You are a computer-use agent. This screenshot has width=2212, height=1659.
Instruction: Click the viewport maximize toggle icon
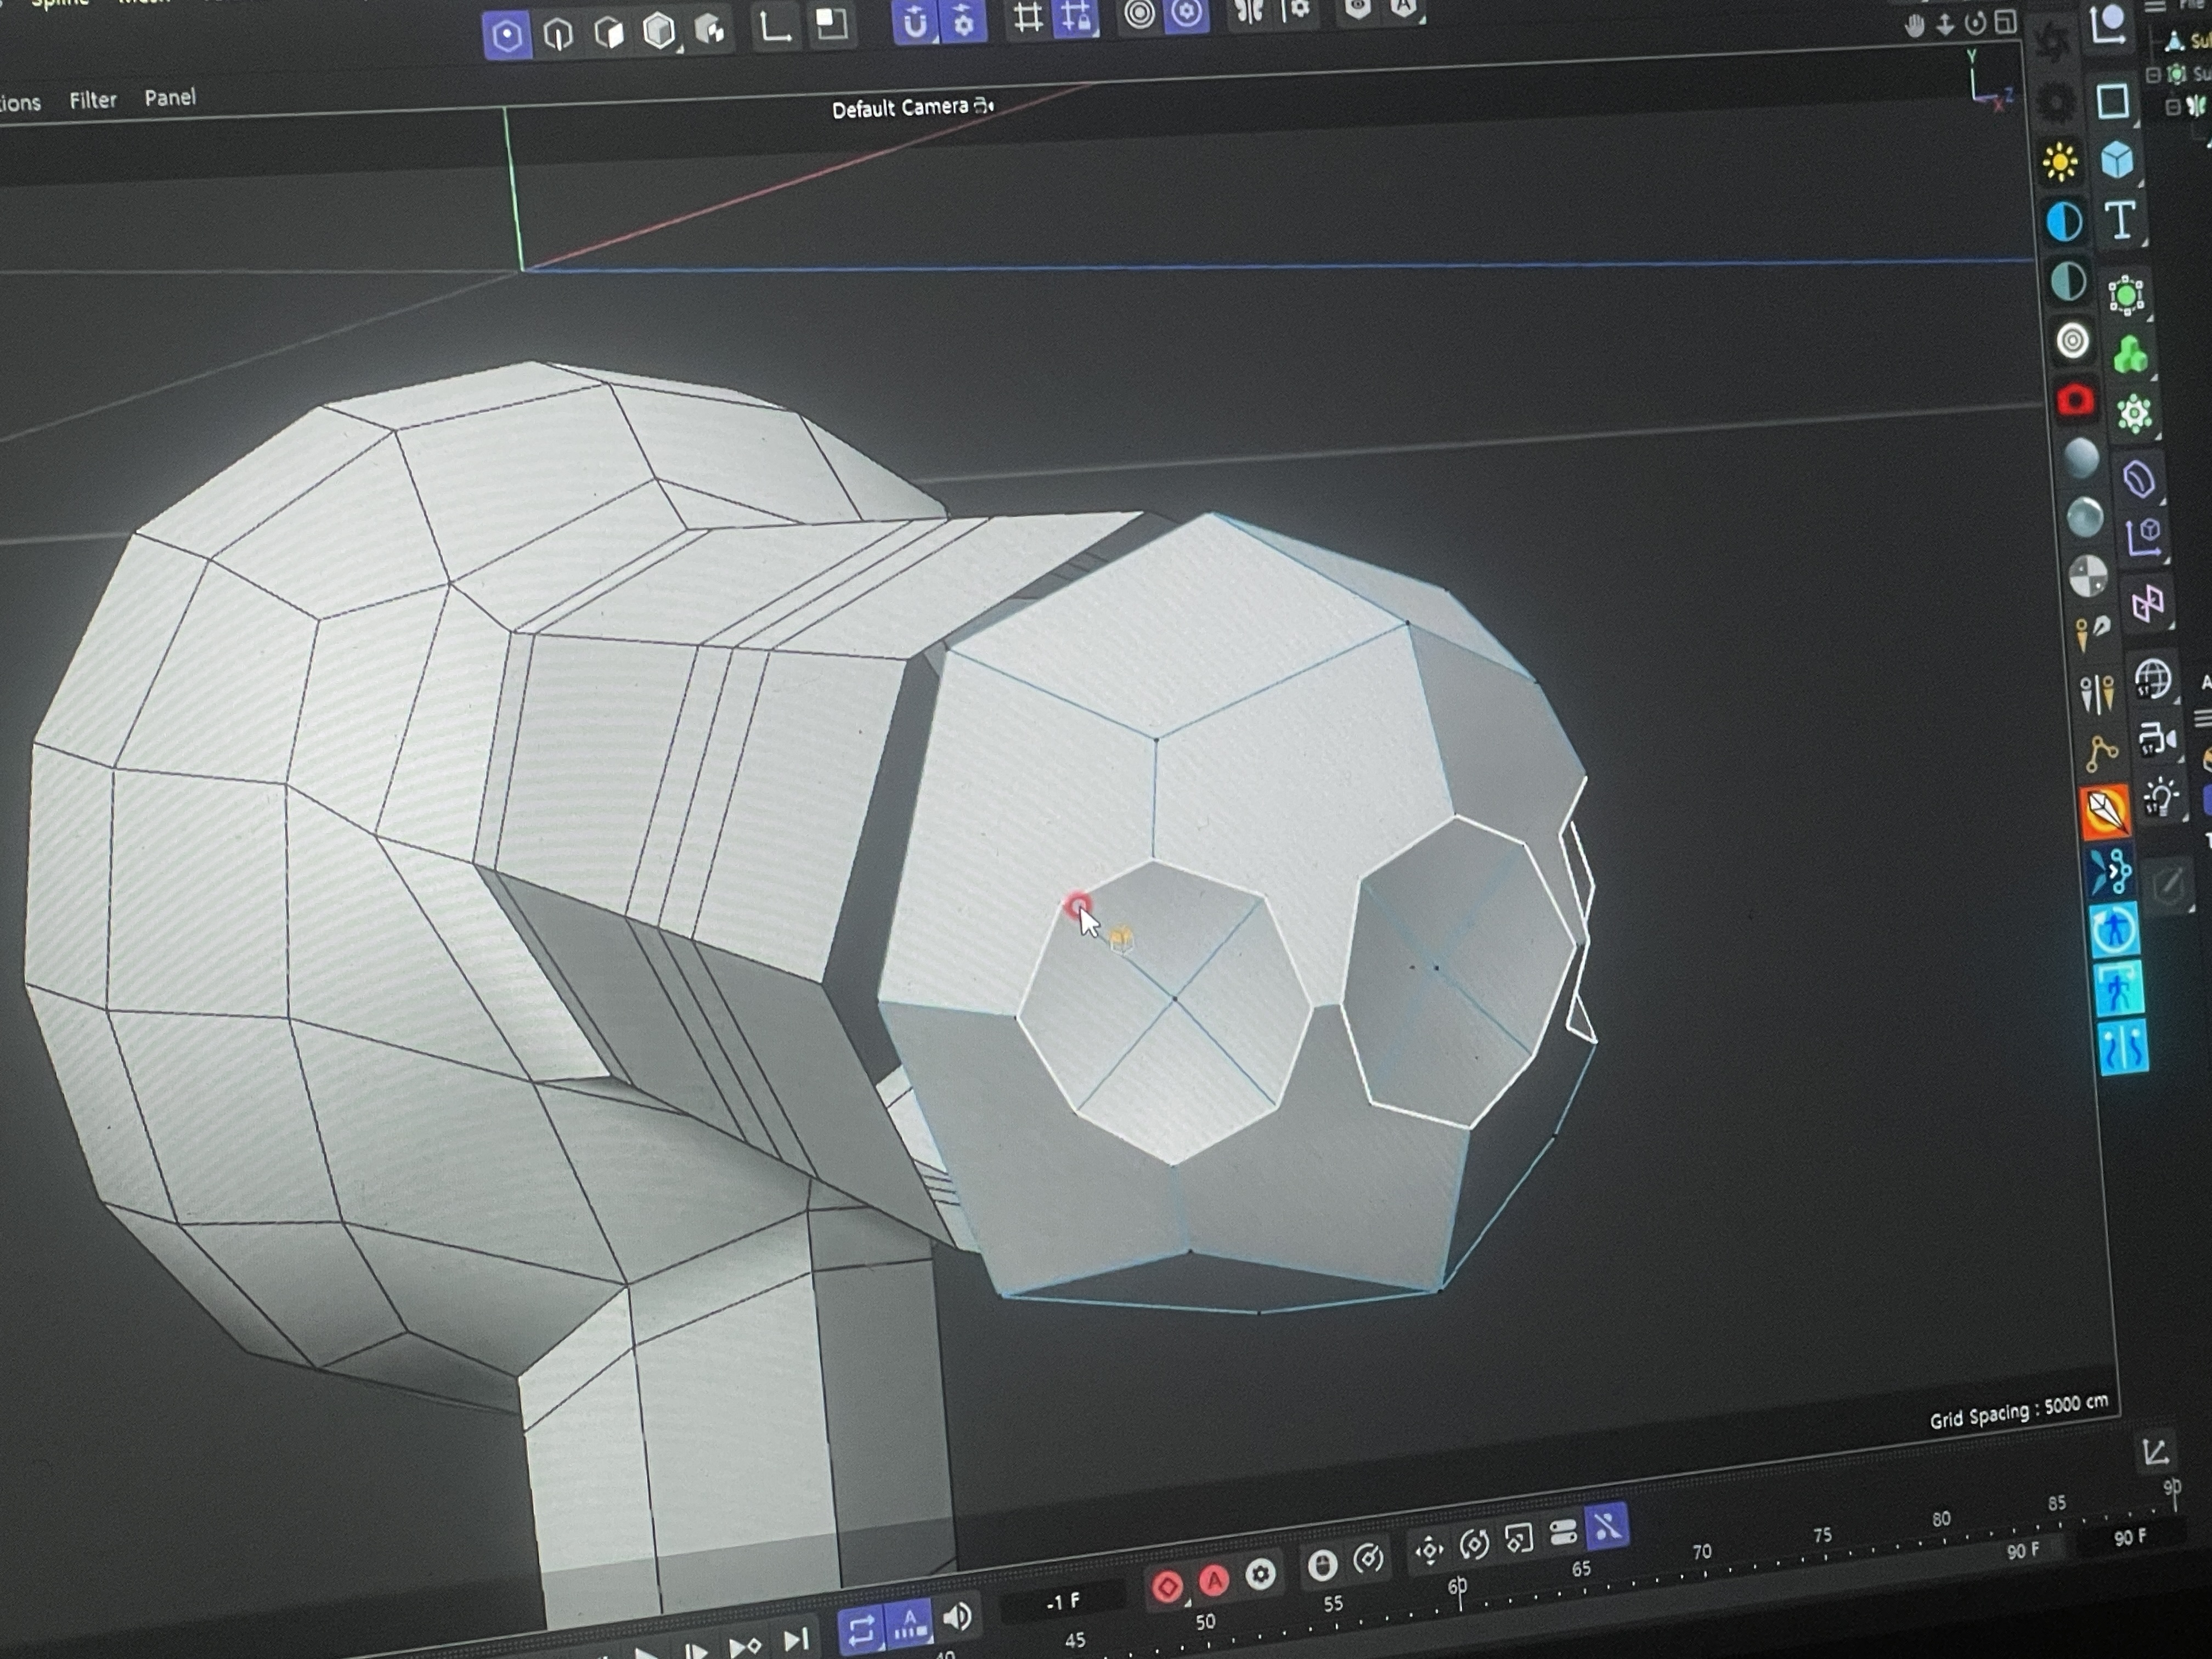click(x=2005, y=22)
